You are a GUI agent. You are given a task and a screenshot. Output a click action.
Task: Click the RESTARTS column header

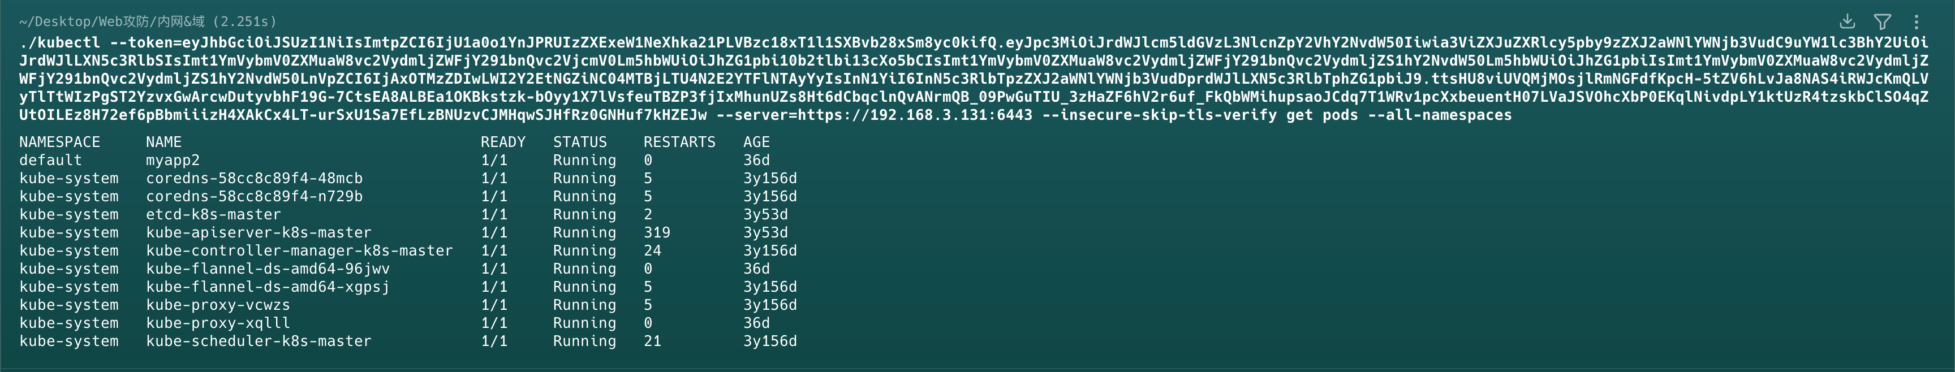click(679, 142)
